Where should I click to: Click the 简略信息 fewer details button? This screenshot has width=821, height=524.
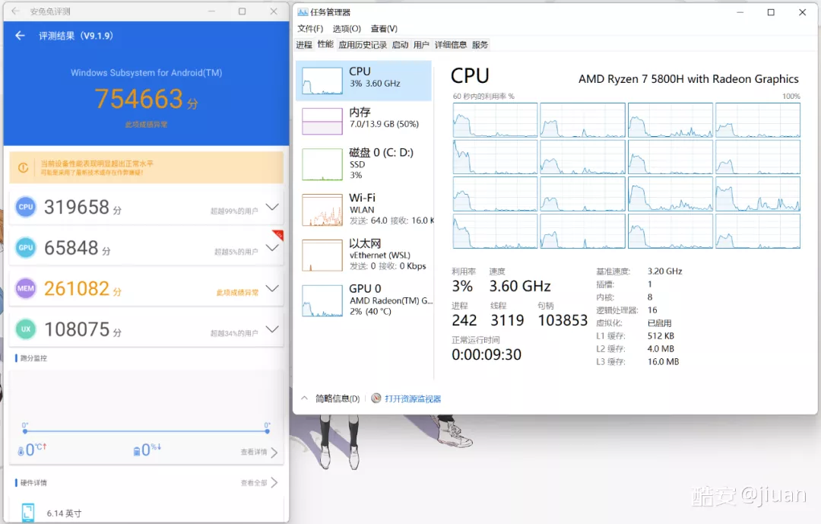pos(338,399)
